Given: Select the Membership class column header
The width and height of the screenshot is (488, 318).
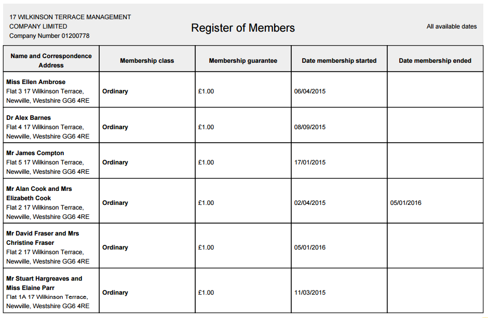Looking at the screenshot, I should (147, 61).
